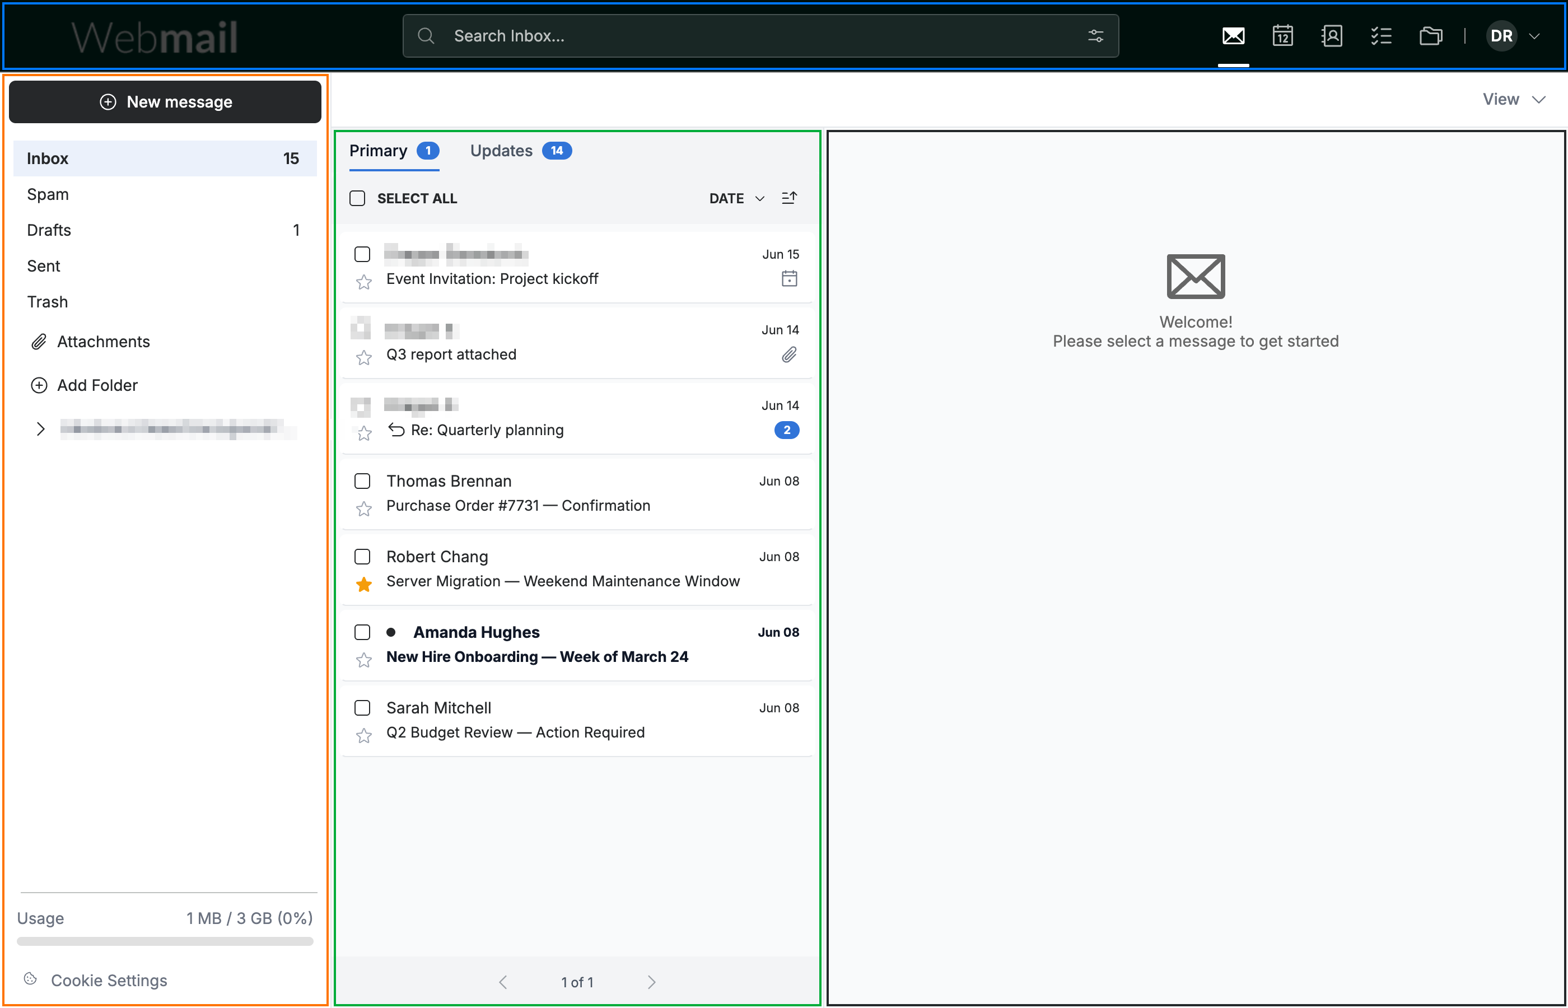Screen dimensions: 1568x1008
Task: Click the 1 of 1 page indicator
Action: 577,982
